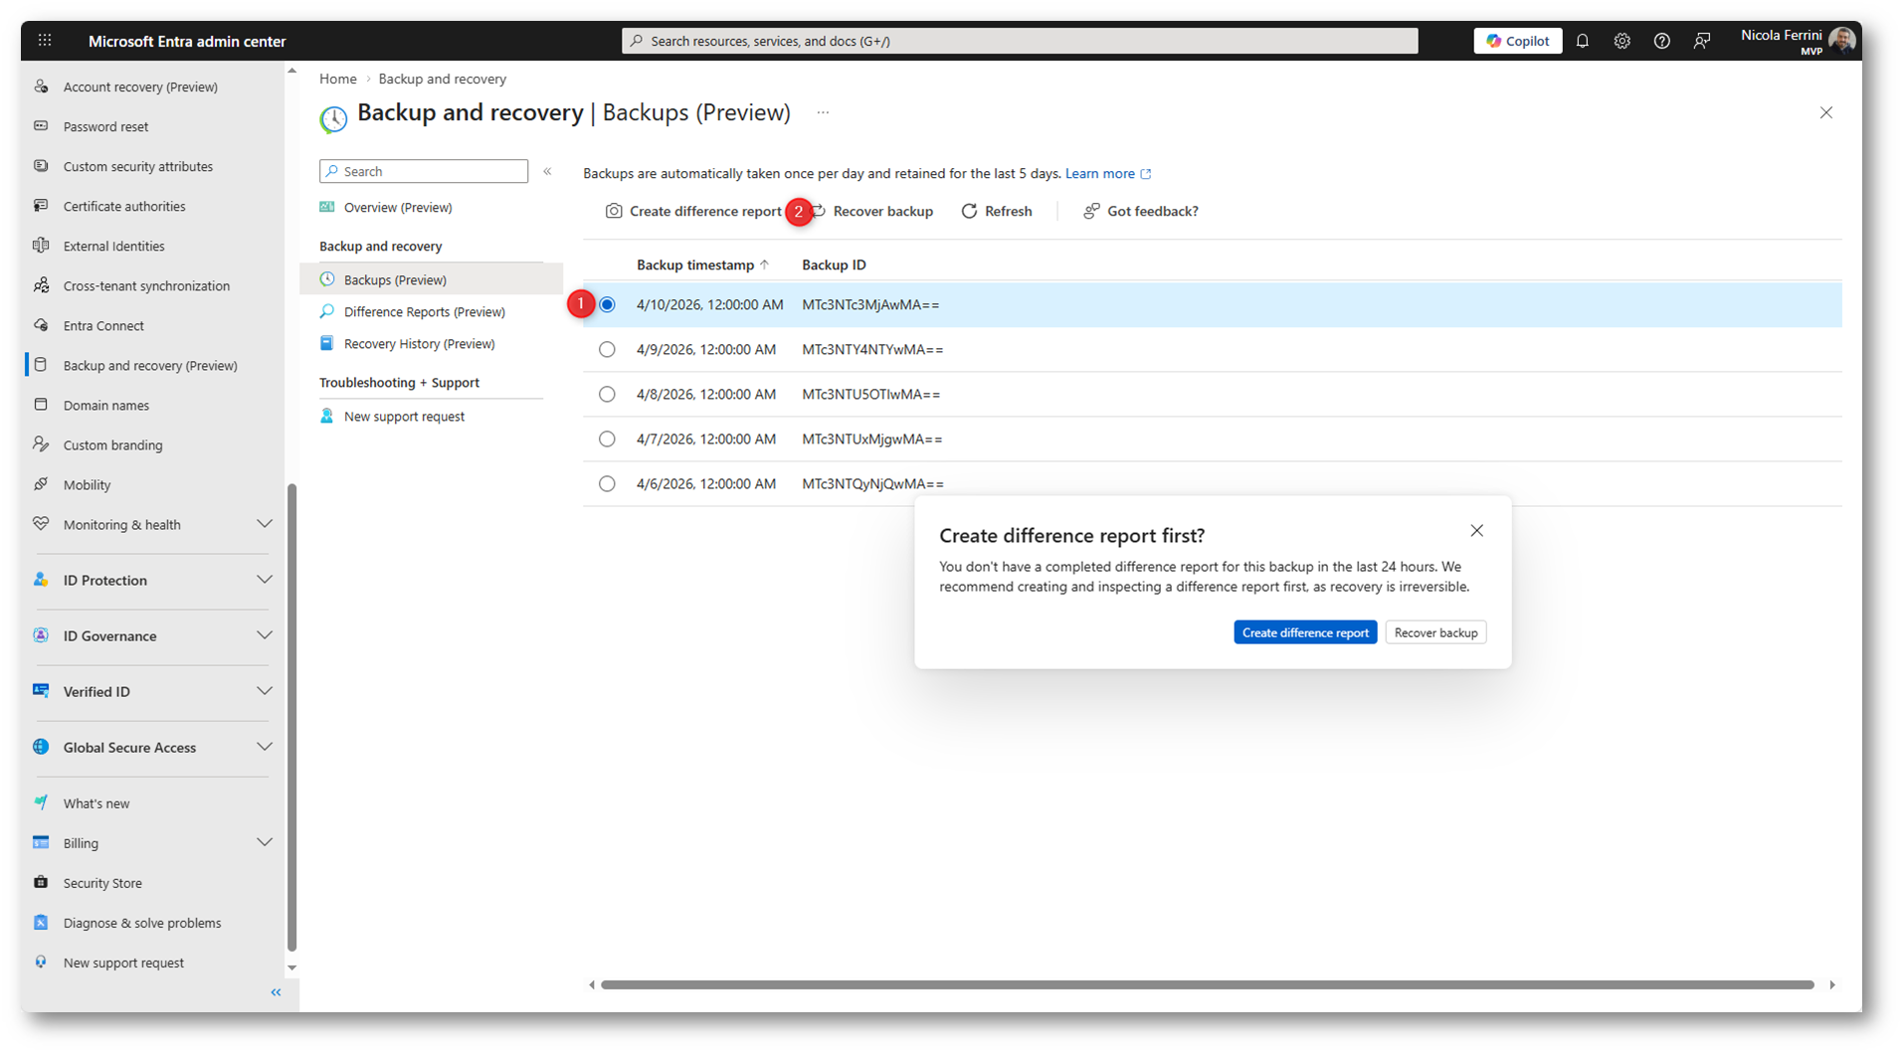Click the Search resources, services, and docs field
Screen dimensions: 1904x1054
coord(1020,41)
